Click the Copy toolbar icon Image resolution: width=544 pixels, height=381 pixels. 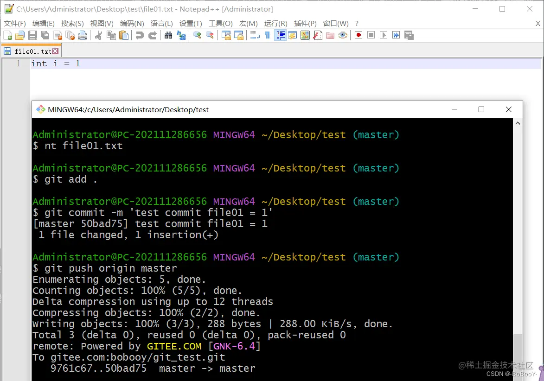pyautogui.click(x=111, y=35)
